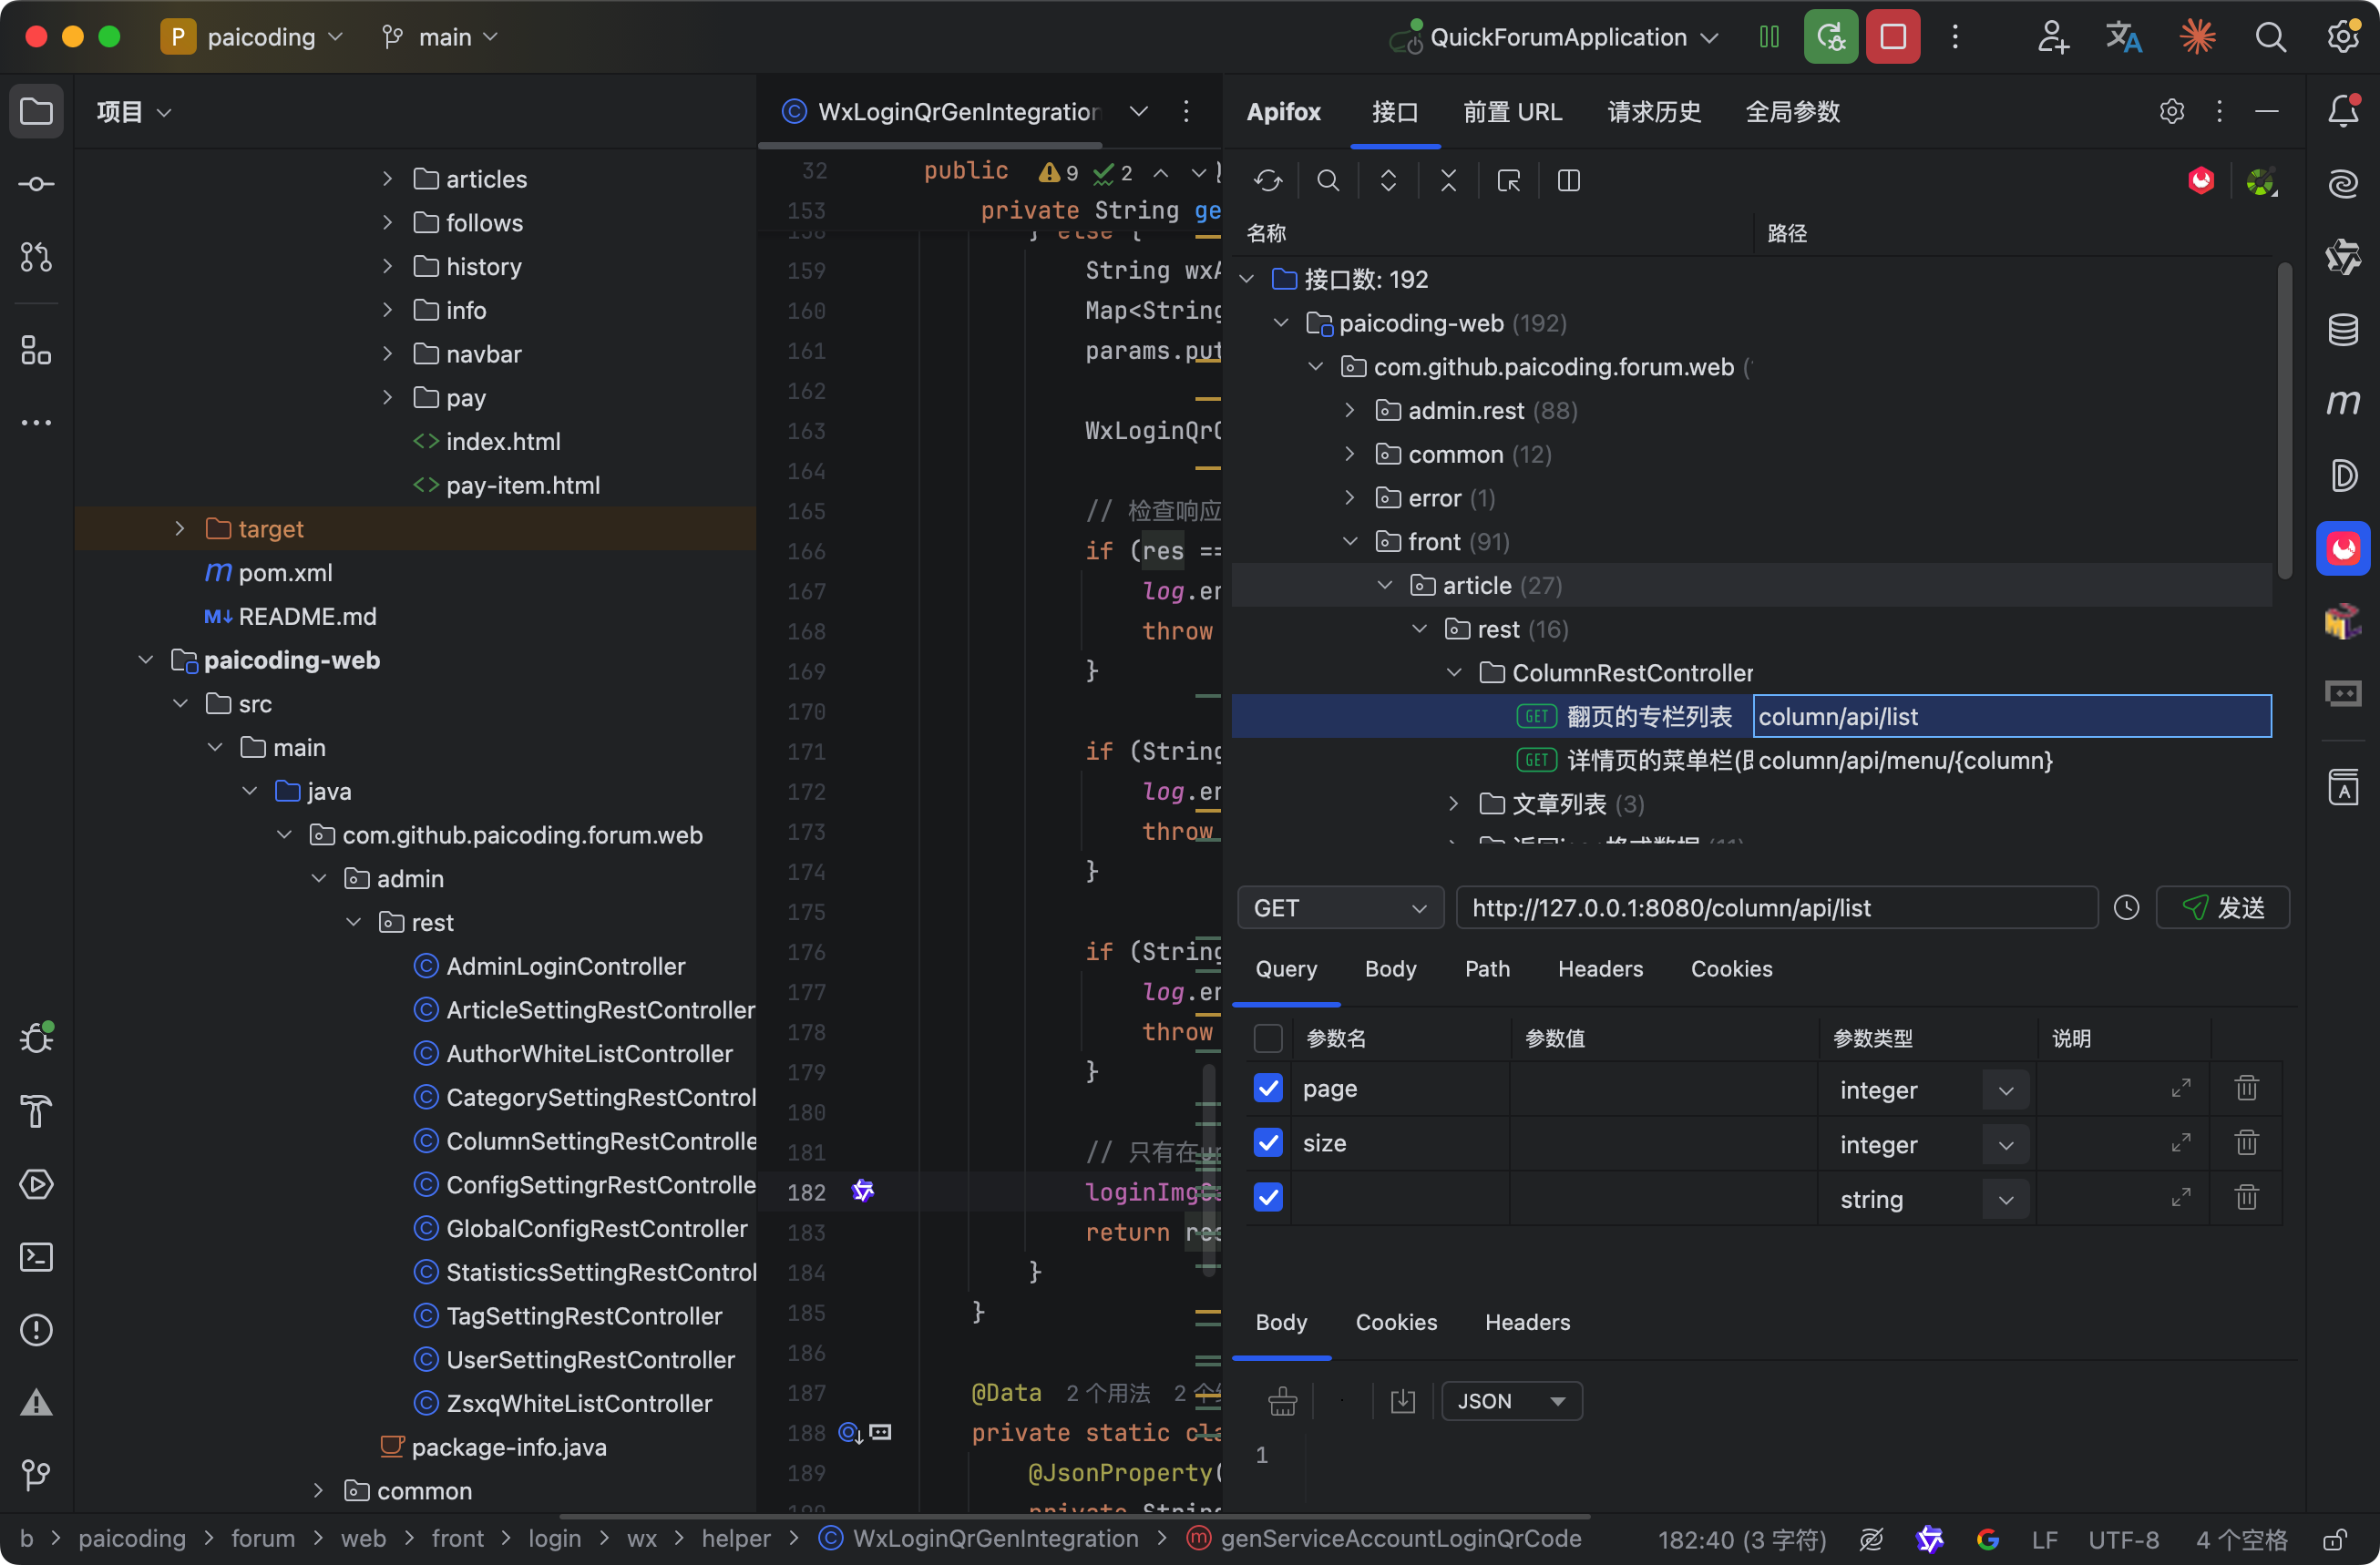Open the GET request method dropdown
This screenshot has width=2380, height=1565.
point(1339,908)
